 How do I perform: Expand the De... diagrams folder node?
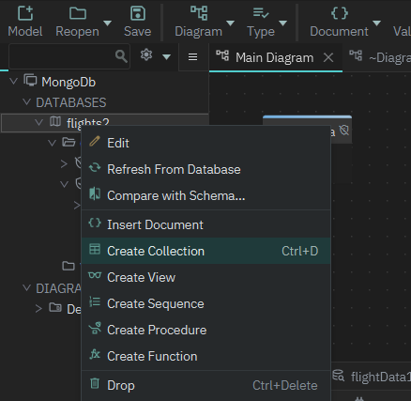(x=38, y=309)
